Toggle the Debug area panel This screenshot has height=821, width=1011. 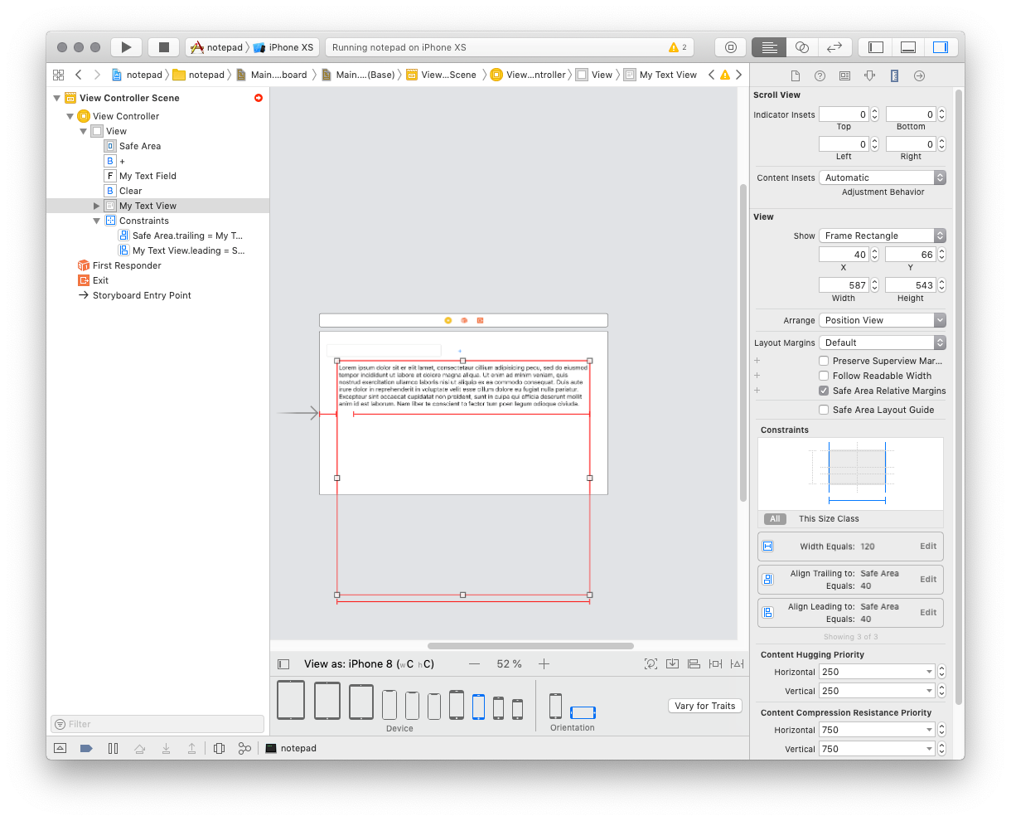pos(907,47)
